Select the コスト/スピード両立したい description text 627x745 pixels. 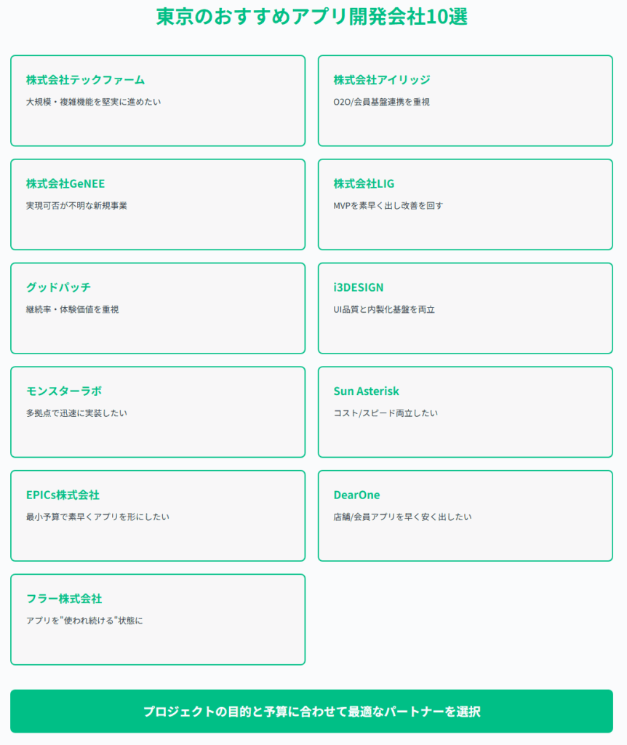coord(386,413)
